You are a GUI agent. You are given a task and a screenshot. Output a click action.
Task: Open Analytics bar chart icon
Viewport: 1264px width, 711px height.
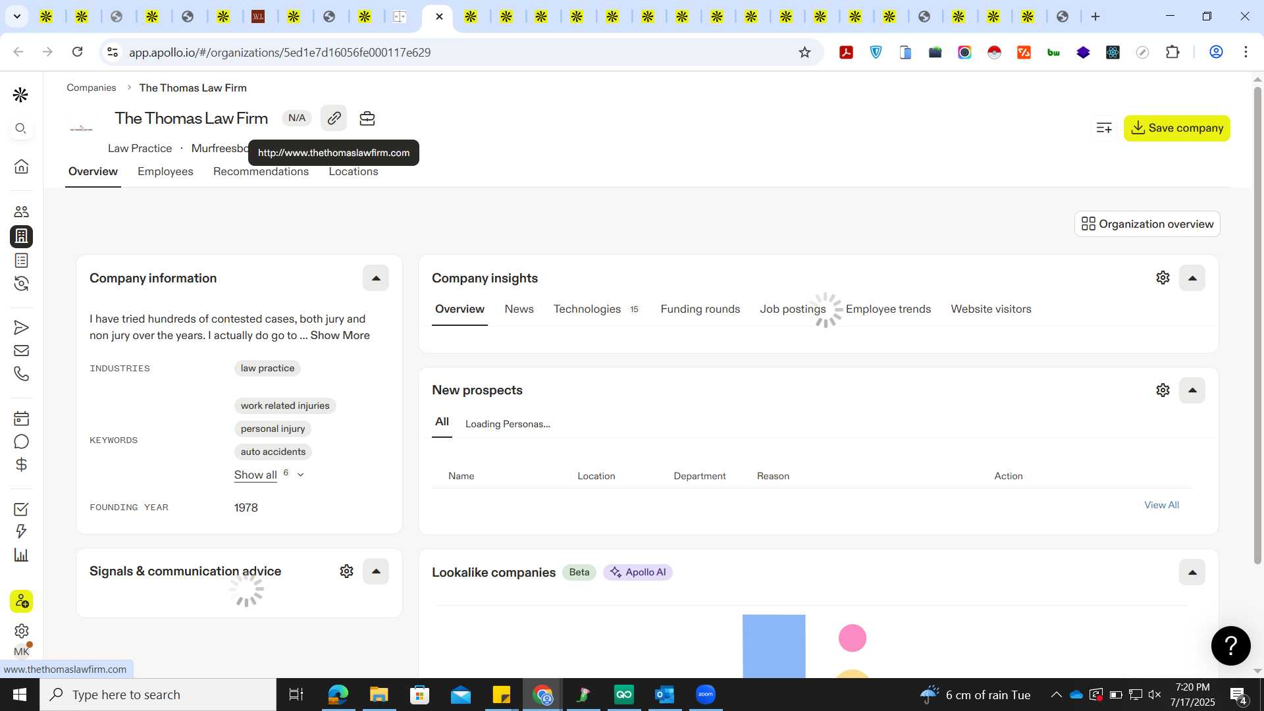tap(21, 555)
